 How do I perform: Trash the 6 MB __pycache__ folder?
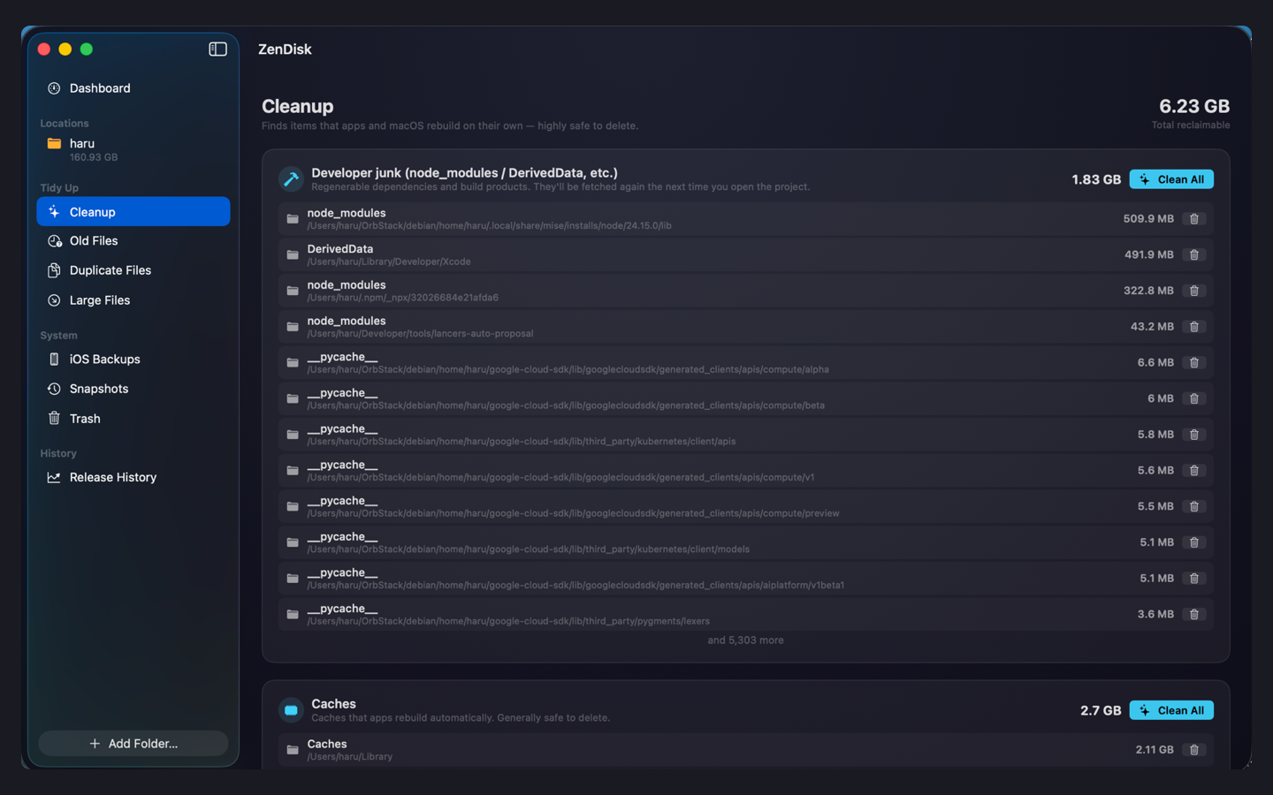[x=1194, y=399]
